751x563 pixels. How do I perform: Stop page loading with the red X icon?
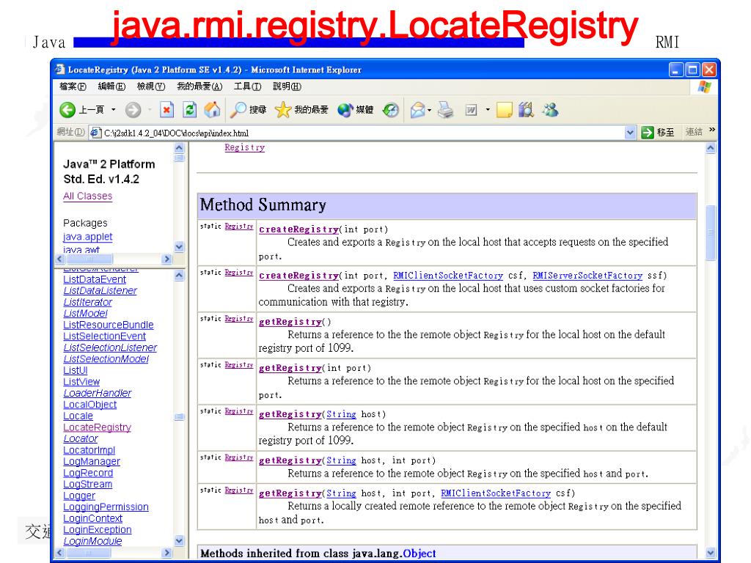tap(166, 110)
